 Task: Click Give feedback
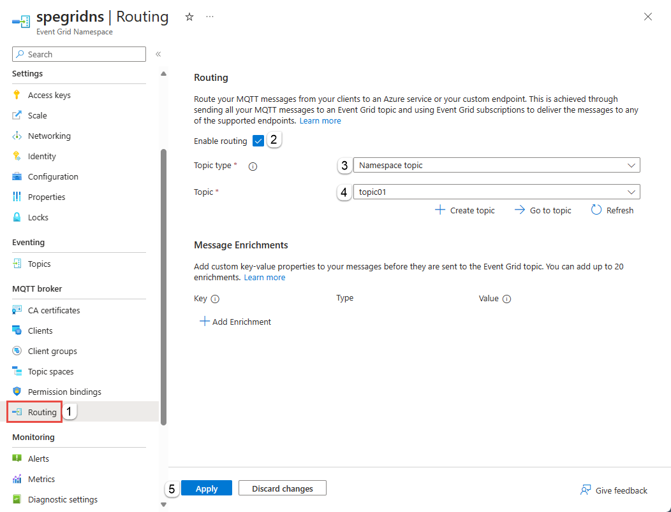(x=614, y=490)
